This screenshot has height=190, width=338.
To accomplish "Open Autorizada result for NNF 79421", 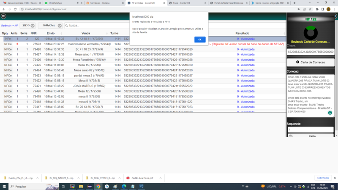I will click(x=246, y=86).
